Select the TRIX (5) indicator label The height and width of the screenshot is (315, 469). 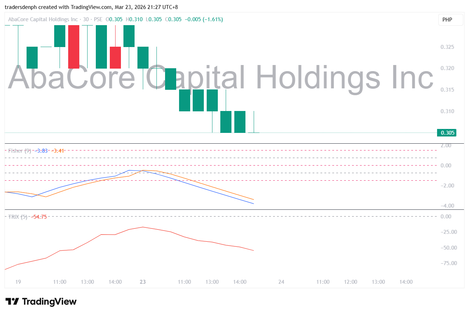point(18,217)
